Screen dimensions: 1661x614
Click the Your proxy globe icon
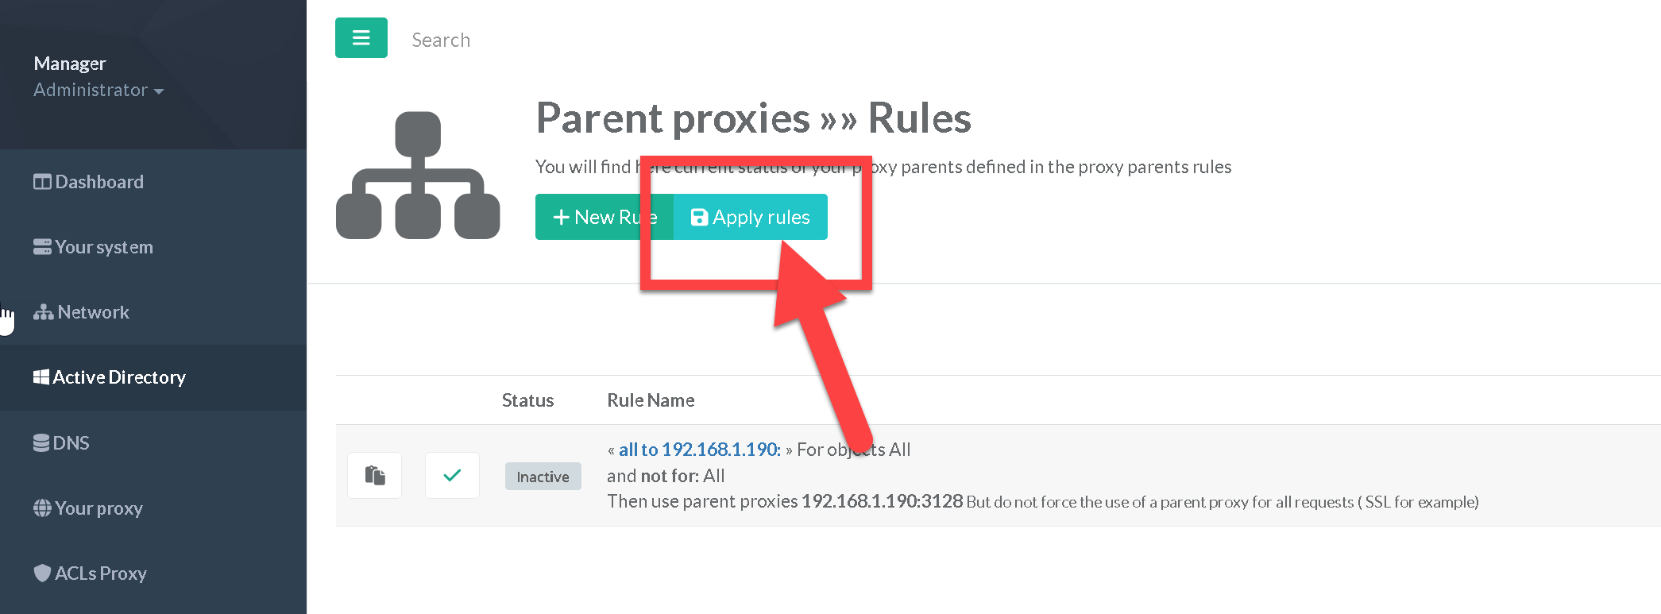point(42,508)
